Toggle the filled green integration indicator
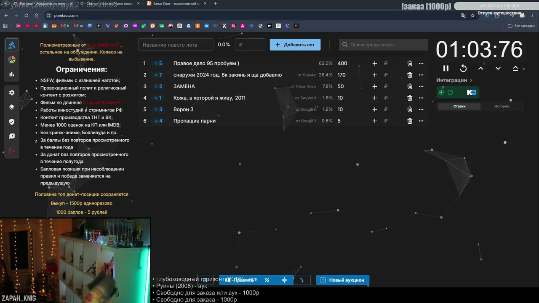This screenshot has width=539, height=303. point(441,92)
